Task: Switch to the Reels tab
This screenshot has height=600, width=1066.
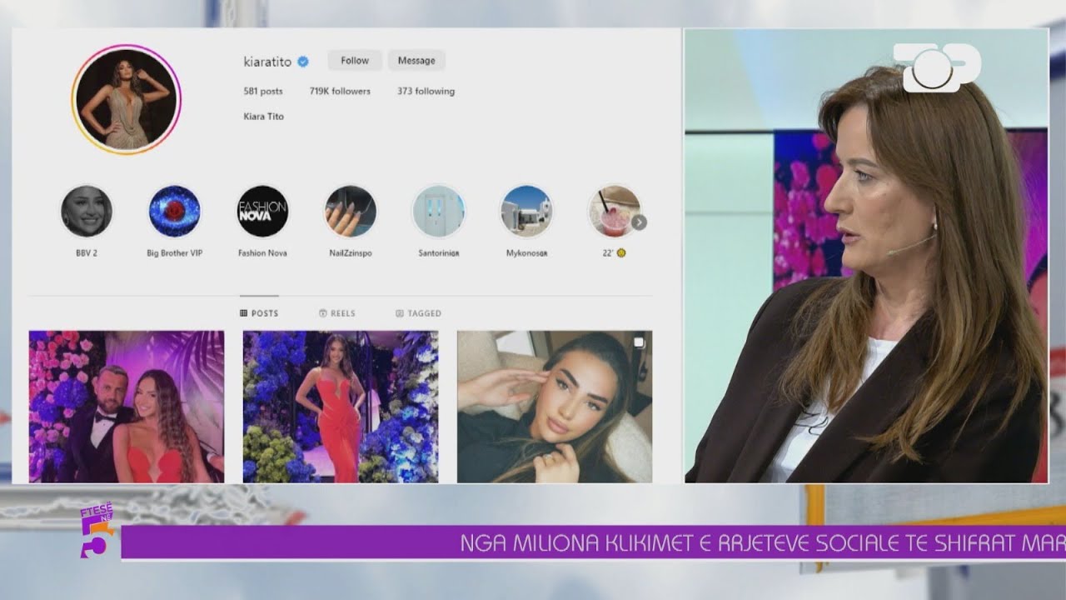Action: coord(337,313)
